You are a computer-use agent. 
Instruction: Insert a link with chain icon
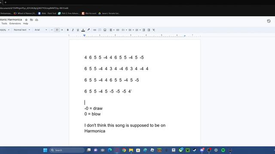95,30
